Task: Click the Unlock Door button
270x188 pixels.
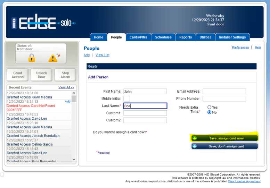Action: [41, 75]
